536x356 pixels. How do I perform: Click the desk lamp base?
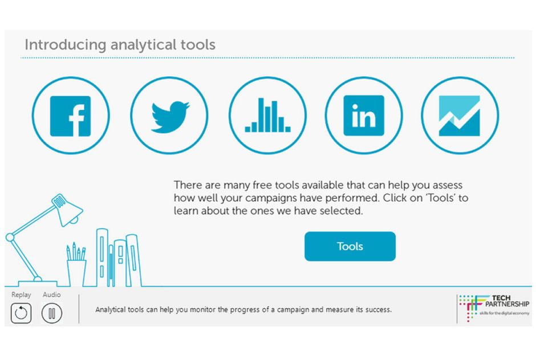[x=38, y=283]
